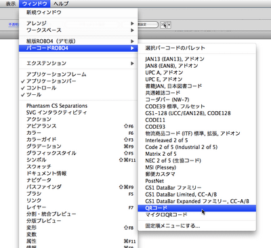This screenshot has height=248, width=271.
Task: Open the ブラシ panel
Action: 78,194
